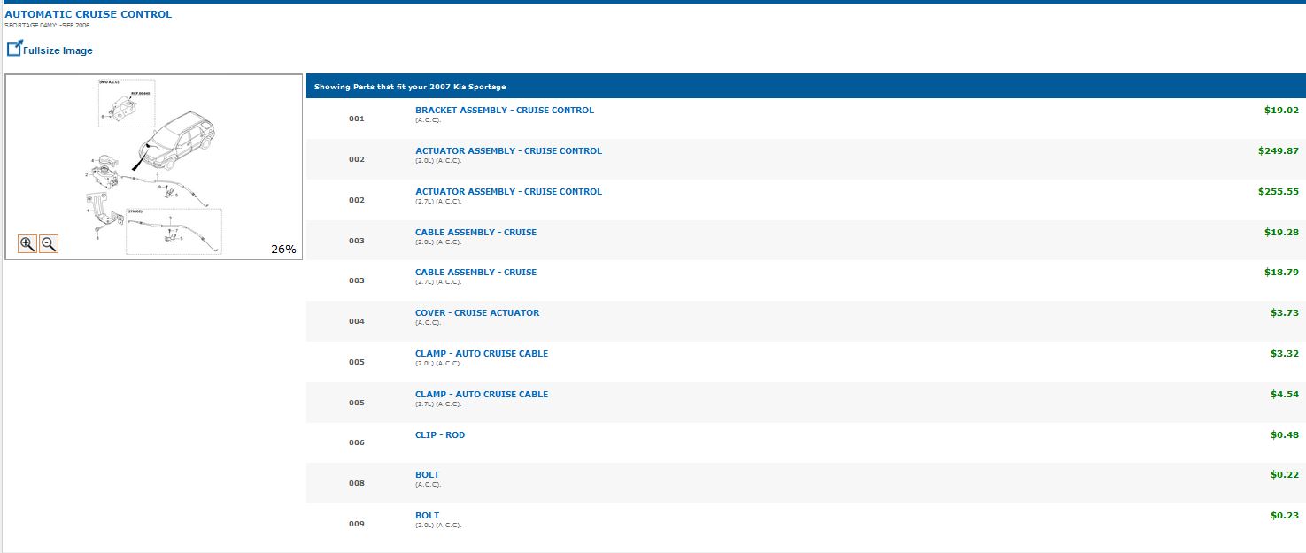The width and height of the screenshot is (1306, 553).
Task: Open the Bolt link in row 009
Action: (427, 516)
